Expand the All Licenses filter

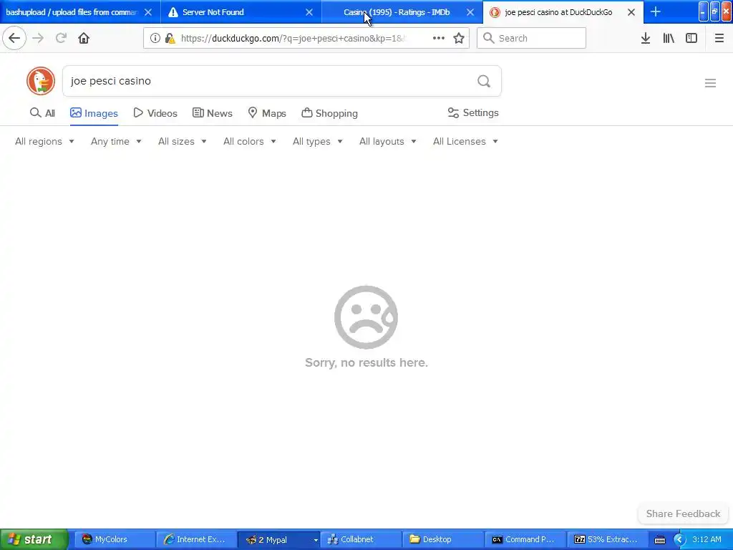click(465, 141)
